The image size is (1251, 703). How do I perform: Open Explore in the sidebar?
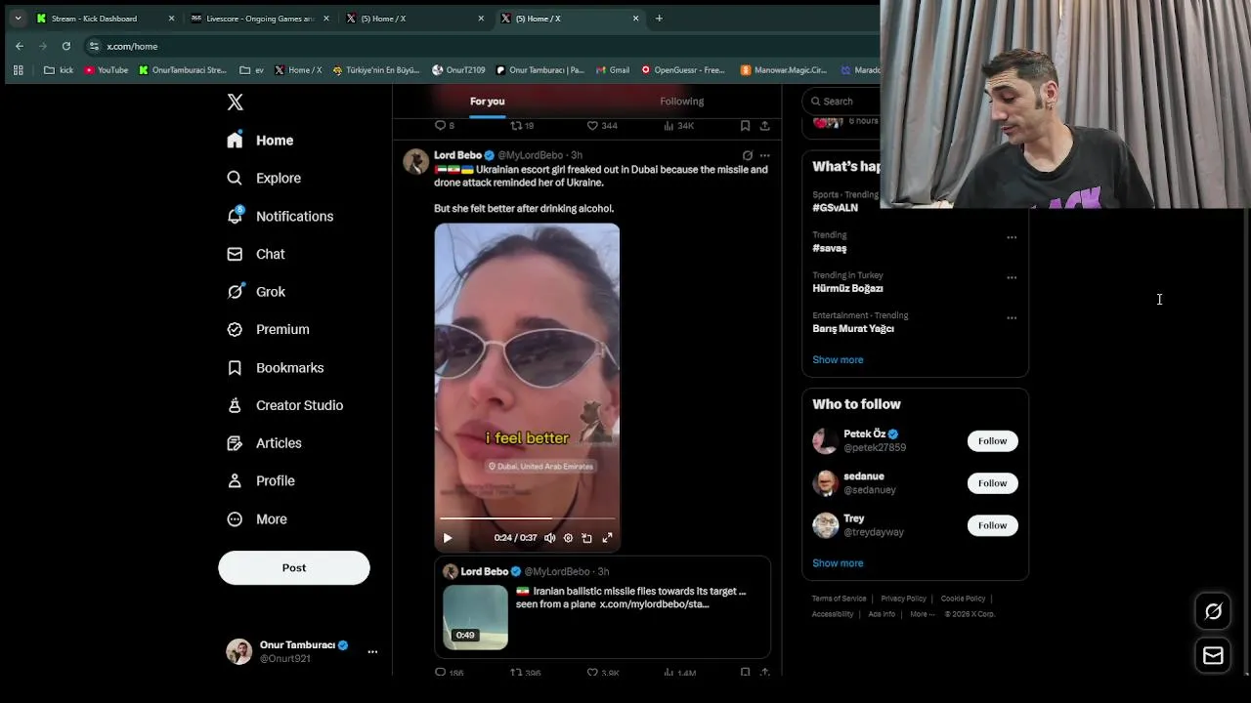(x=264, y=178)
